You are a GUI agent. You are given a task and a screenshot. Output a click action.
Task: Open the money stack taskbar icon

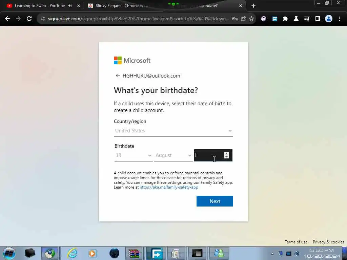(x=176, y=253)
